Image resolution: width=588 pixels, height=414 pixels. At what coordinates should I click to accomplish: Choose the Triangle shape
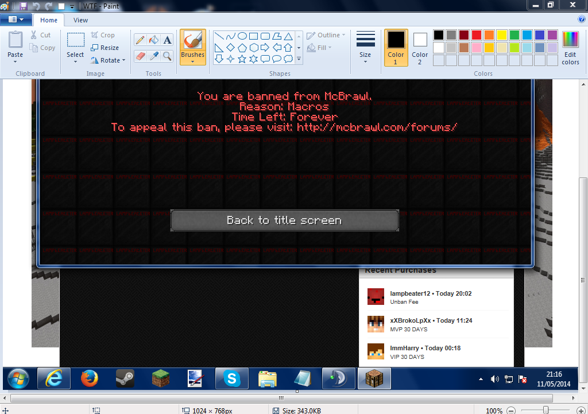click(x=288, y=36)
